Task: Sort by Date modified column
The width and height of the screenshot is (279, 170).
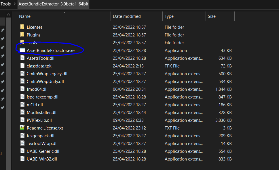Action: pos(127,16)
